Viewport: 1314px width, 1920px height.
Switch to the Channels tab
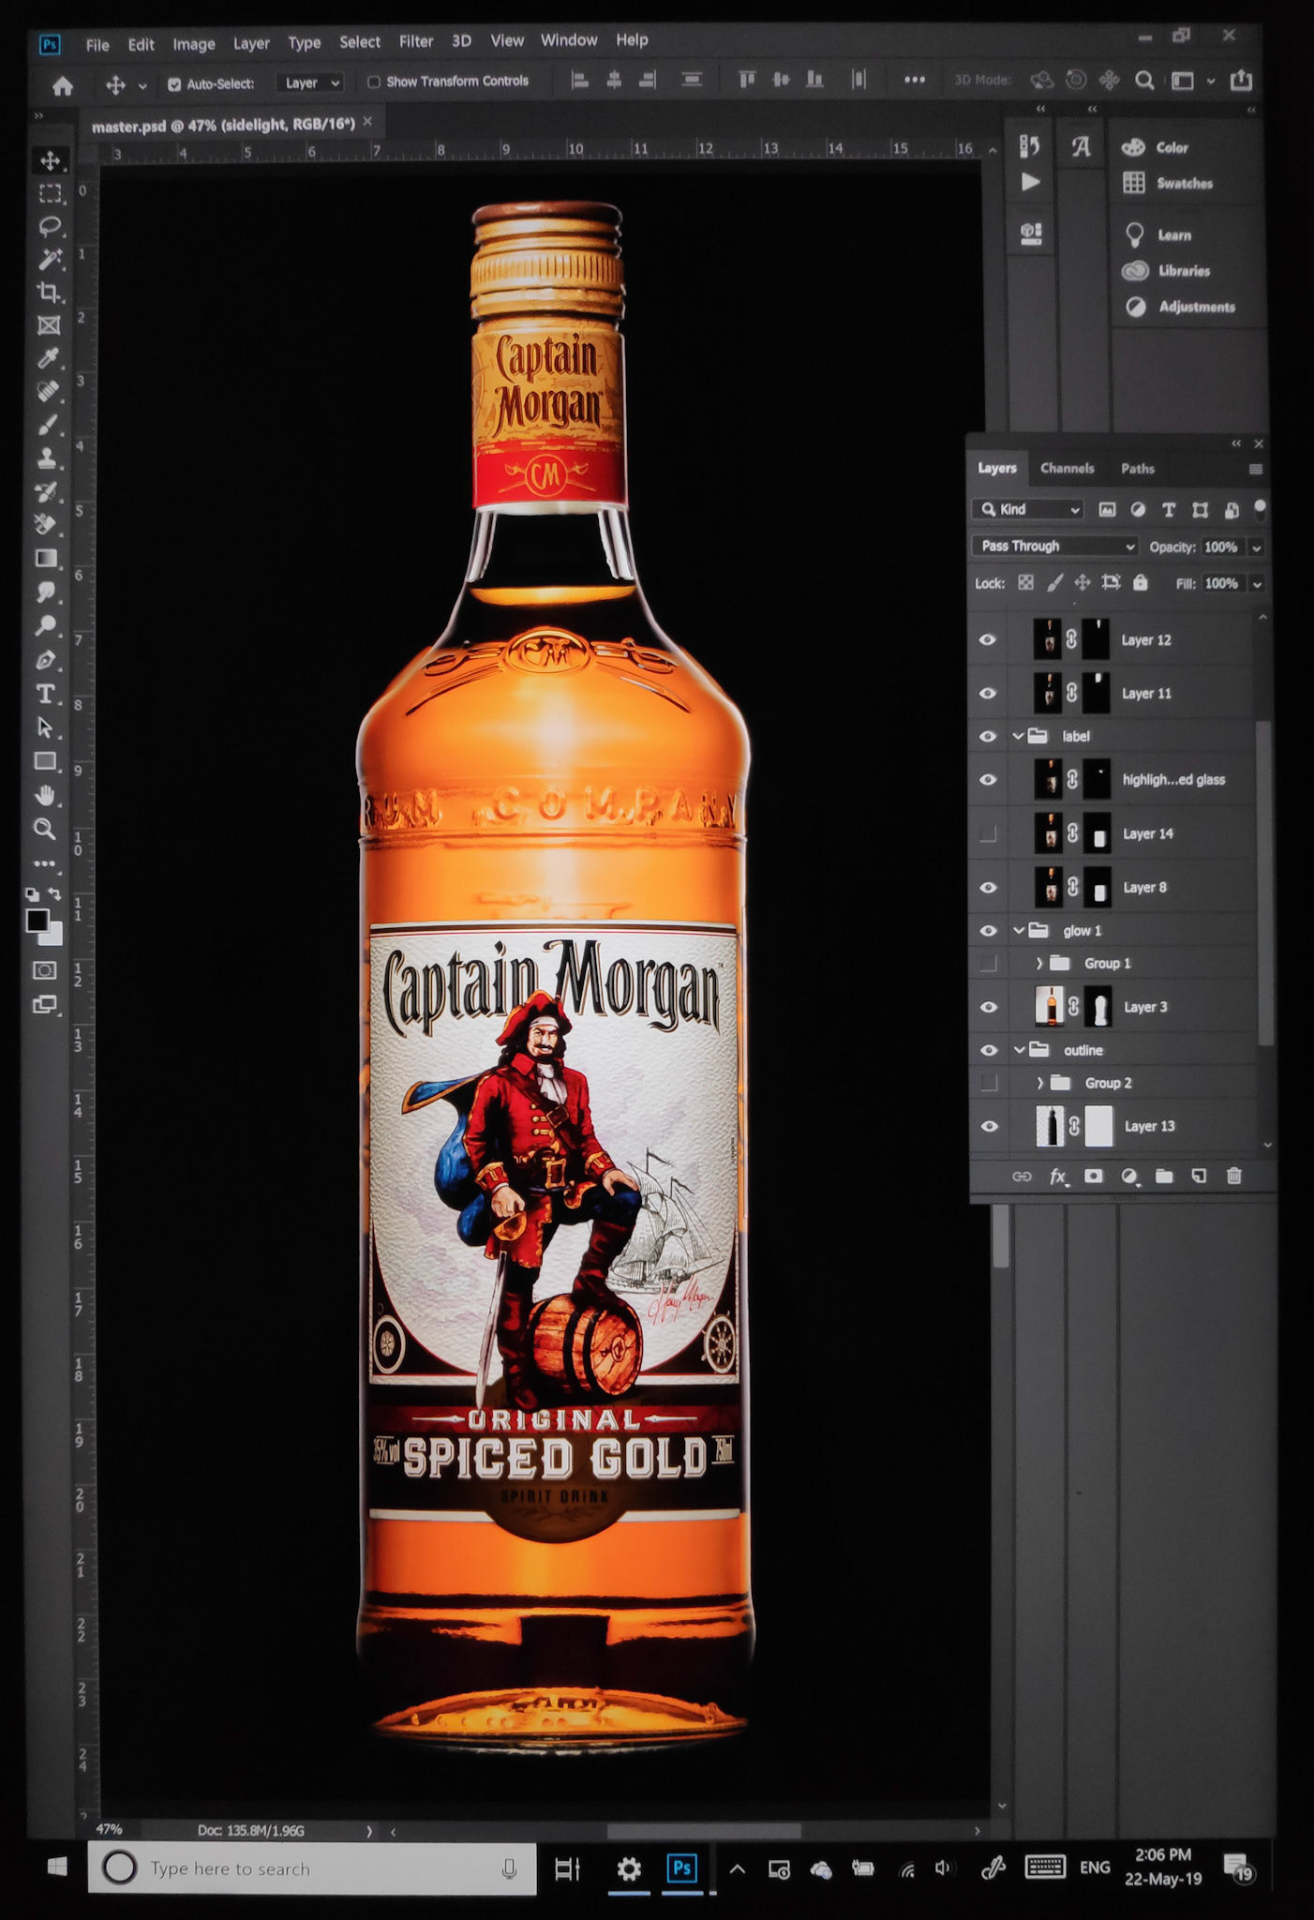tap(1068, 468)
